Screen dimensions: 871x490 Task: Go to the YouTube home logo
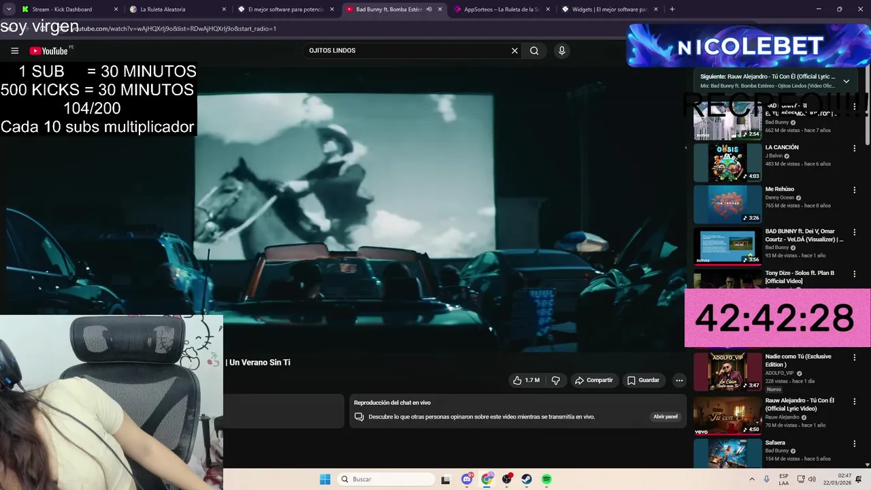49,51
